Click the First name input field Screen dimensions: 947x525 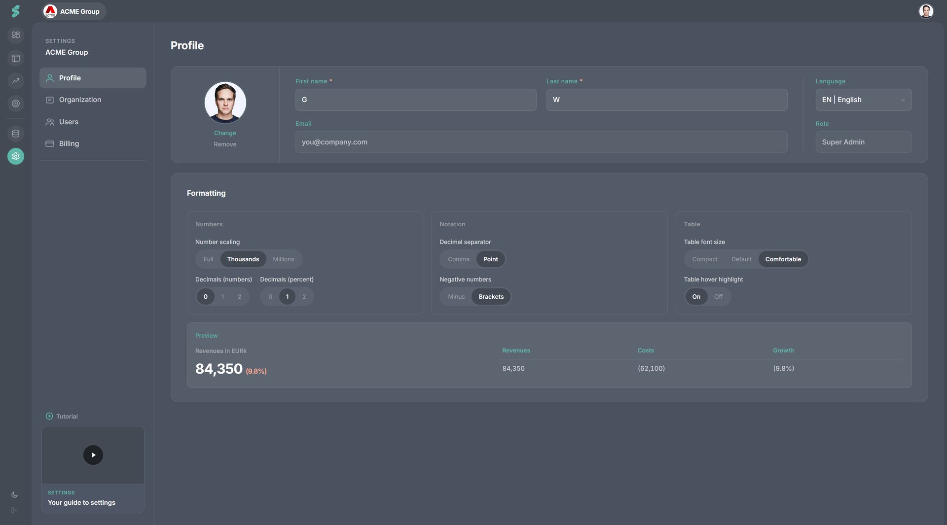click(416, 100)
